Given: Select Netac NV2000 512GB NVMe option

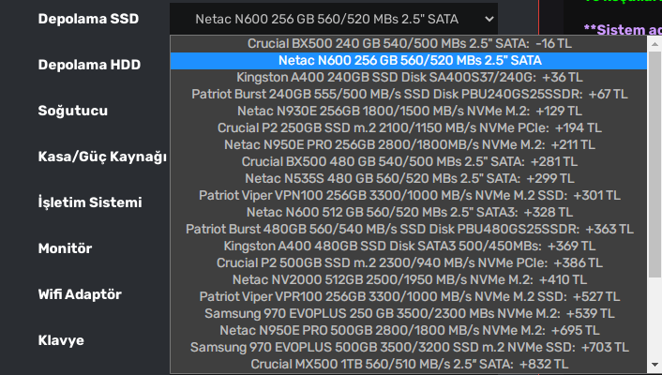Looking at the screenshot, I should click(410, 279).
